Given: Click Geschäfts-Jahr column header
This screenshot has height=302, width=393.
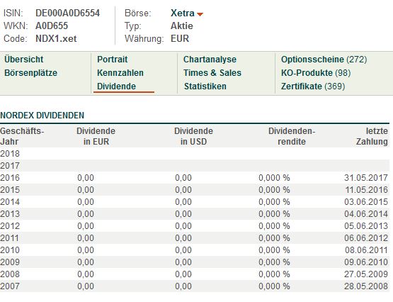Looking at the screenshot, I should 22,136.
